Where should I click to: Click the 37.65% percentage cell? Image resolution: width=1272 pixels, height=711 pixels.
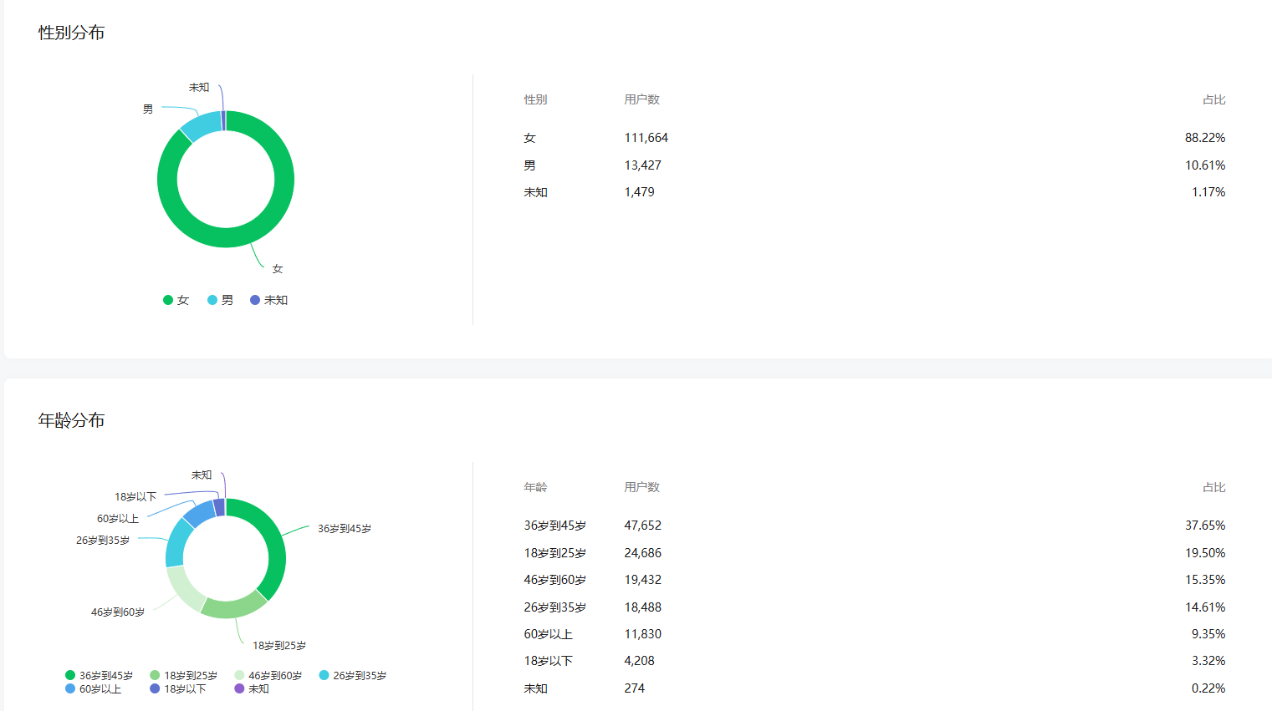tap(1204, 526)
